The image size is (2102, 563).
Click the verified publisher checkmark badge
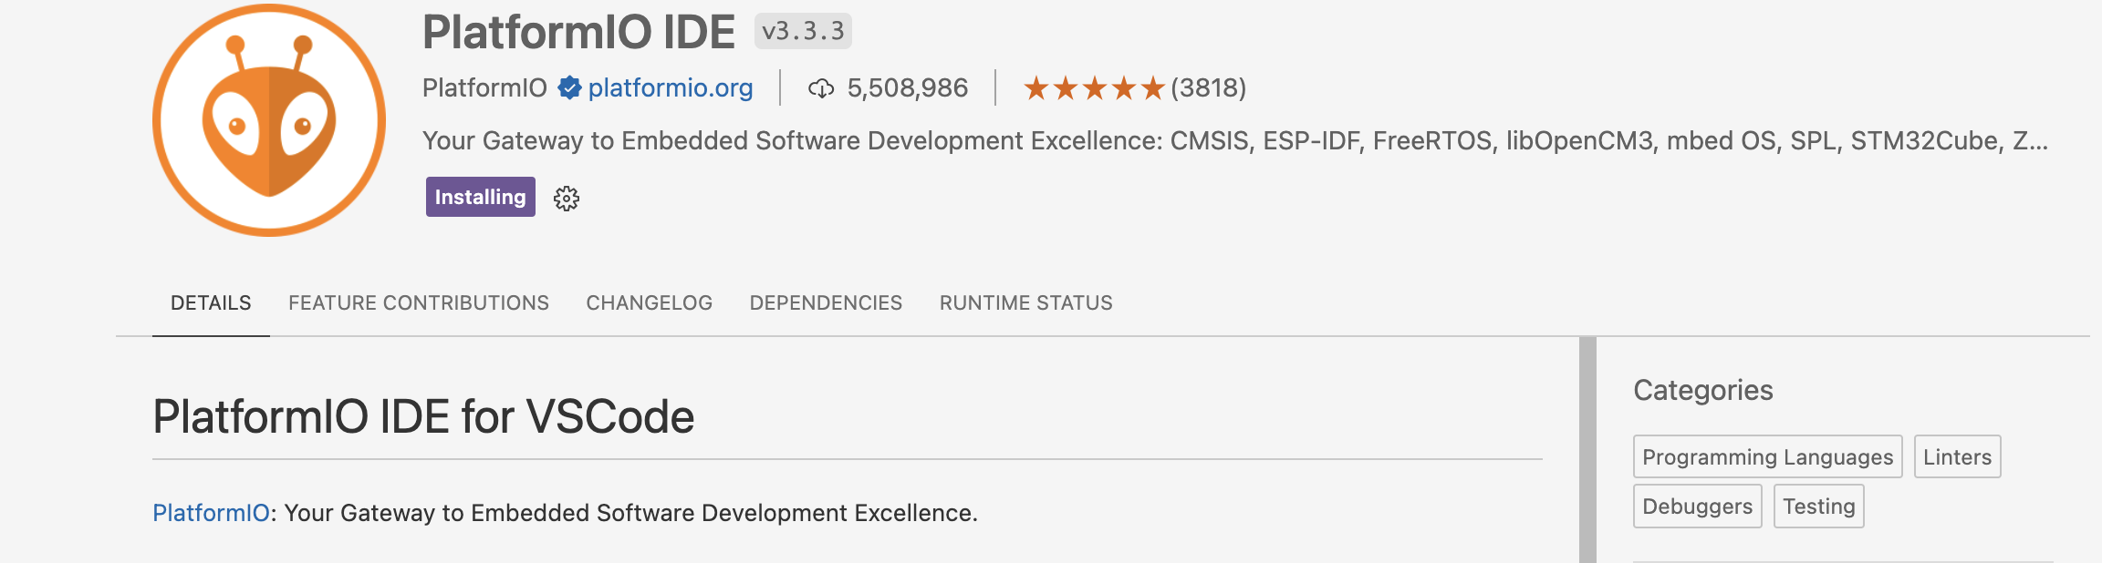tap(569, 87)
